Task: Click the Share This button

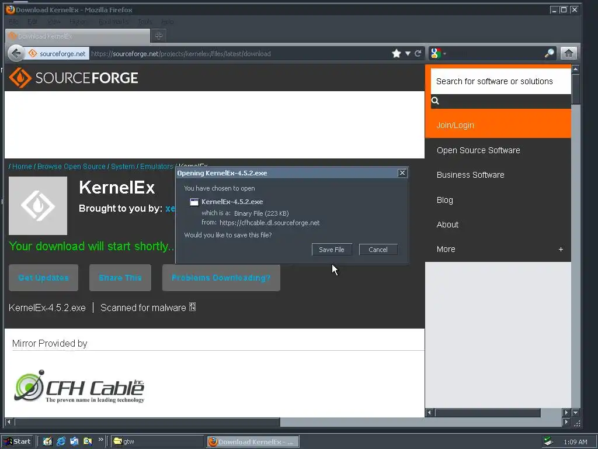Action: point(120,278)
